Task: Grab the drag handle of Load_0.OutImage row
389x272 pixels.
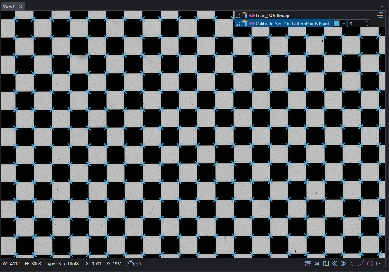Action: (238, 16)
